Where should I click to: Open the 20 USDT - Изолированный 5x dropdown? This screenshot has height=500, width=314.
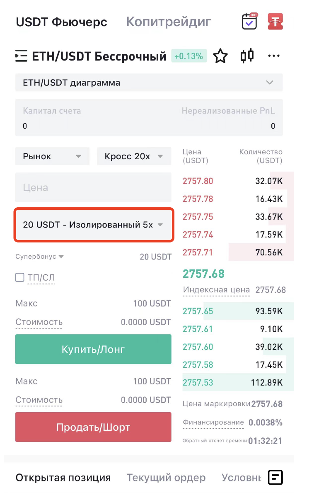click(94, 225)
